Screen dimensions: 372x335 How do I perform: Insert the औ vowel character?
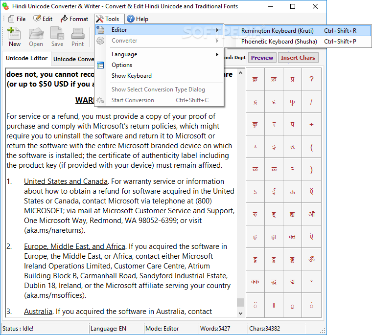[311, 214]
